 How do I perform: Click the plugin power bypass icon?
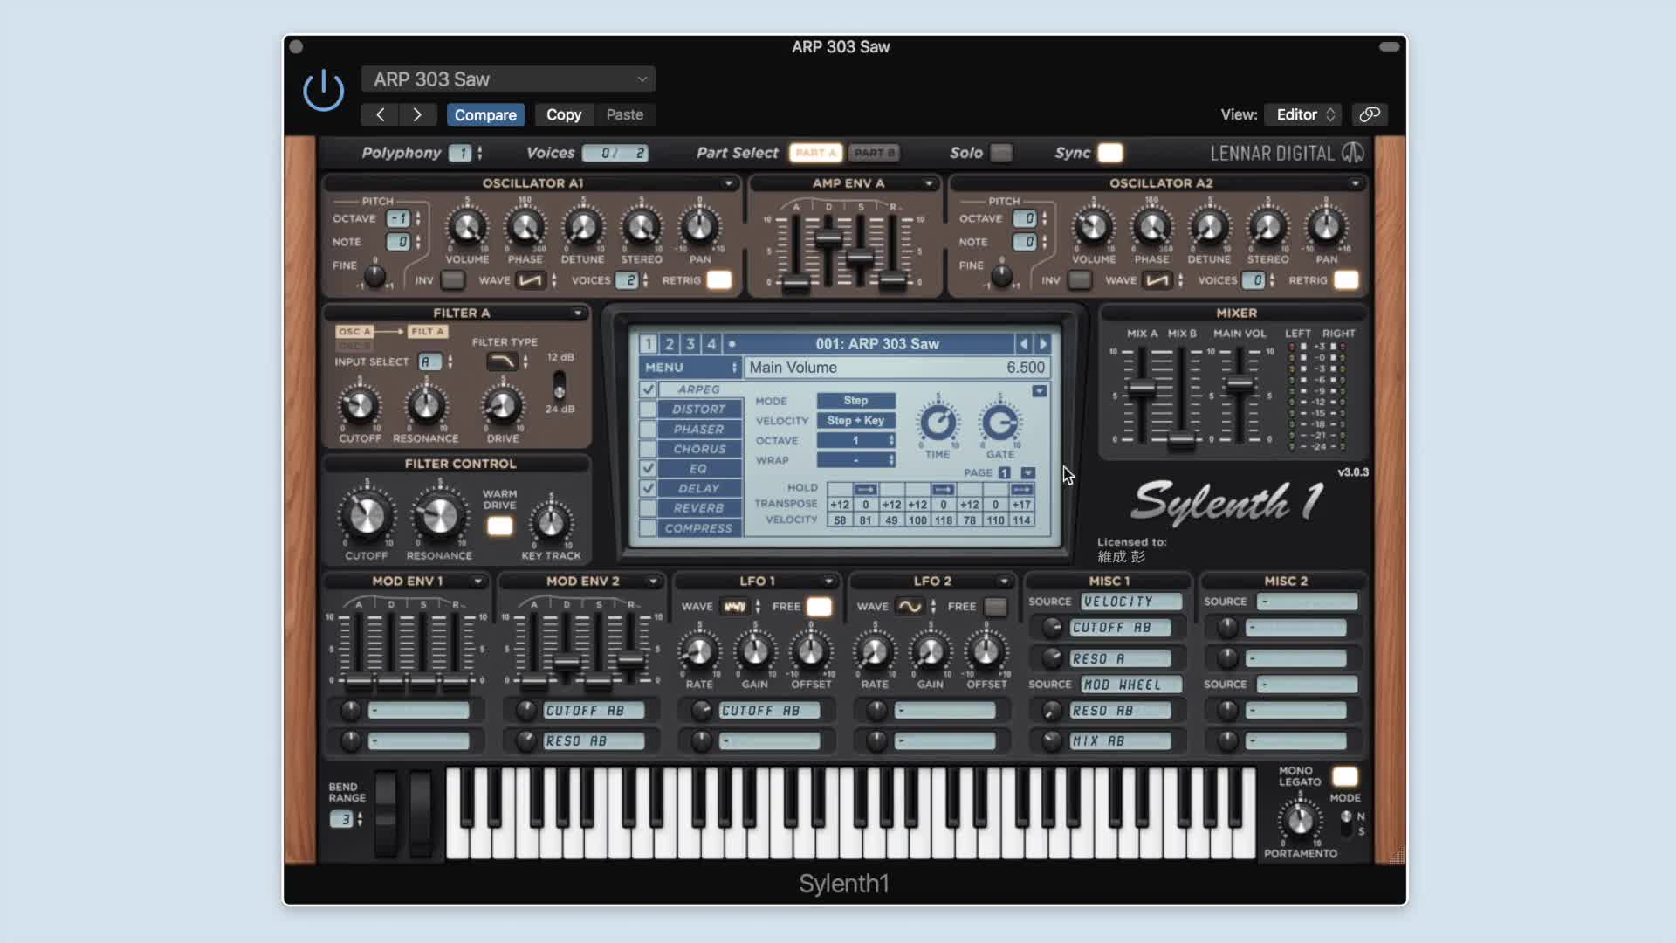(x=323, y=90)
